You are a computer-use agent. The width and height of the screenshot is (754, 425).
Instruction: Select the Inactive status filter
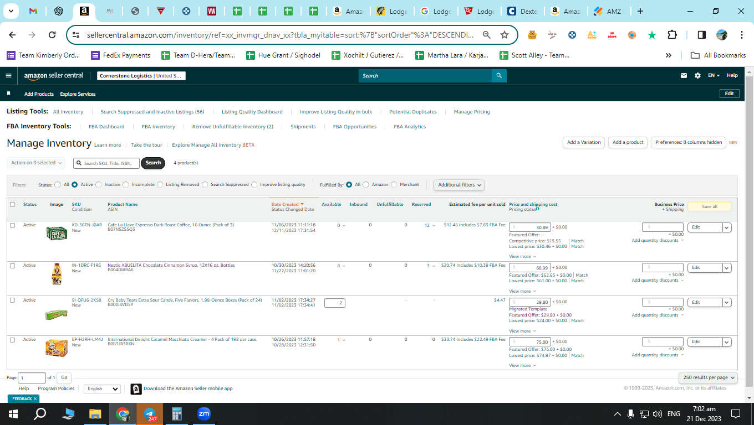(x=99, y=185)
